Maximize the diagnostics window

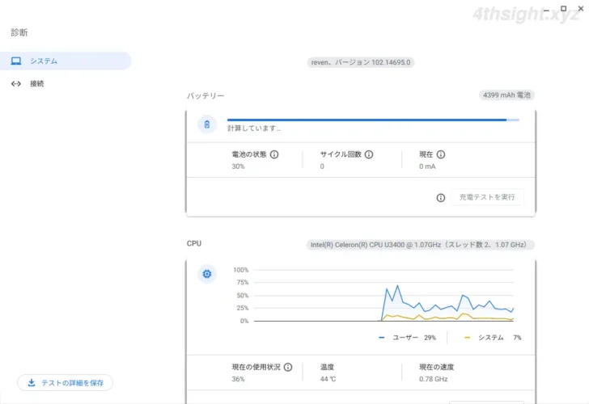(x=563, y=8)
